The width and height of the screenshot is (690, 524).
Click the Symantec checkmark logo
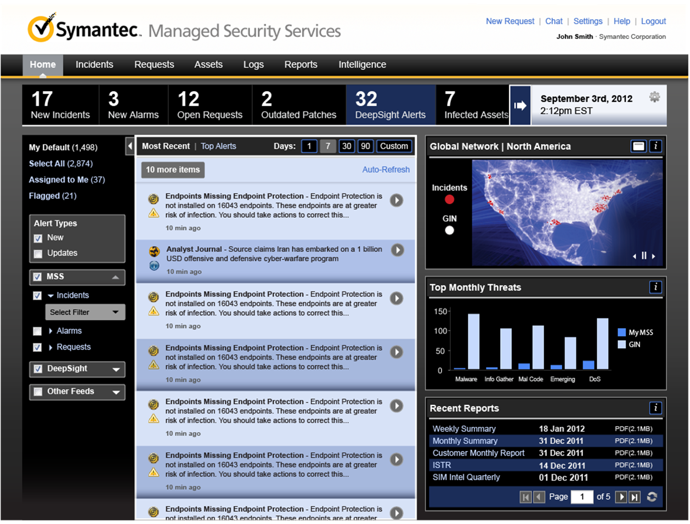42,27
